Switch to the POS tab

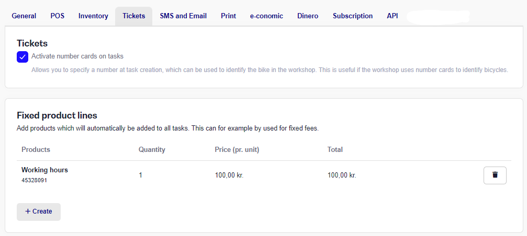[58, 16]
